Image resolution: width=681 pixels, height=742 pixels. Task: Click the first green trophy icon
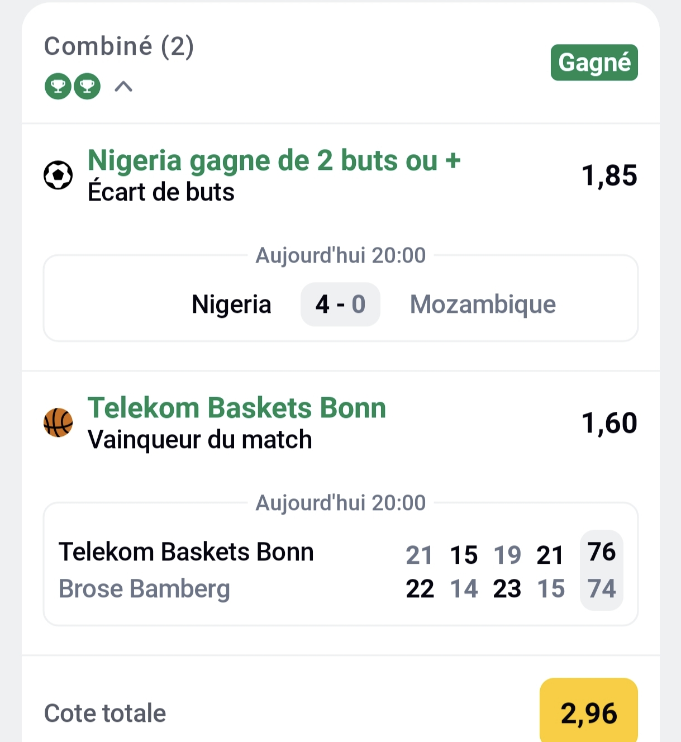tap(58, 87)
